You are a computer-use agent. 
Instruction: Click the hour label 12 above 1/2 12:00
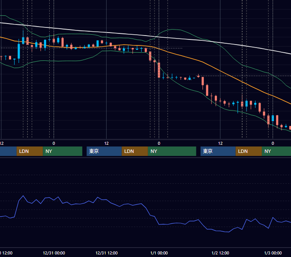[220, 143]
